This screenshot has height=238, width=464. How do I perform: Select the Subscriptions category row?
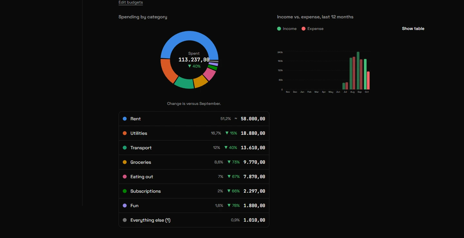pos(194,191)
